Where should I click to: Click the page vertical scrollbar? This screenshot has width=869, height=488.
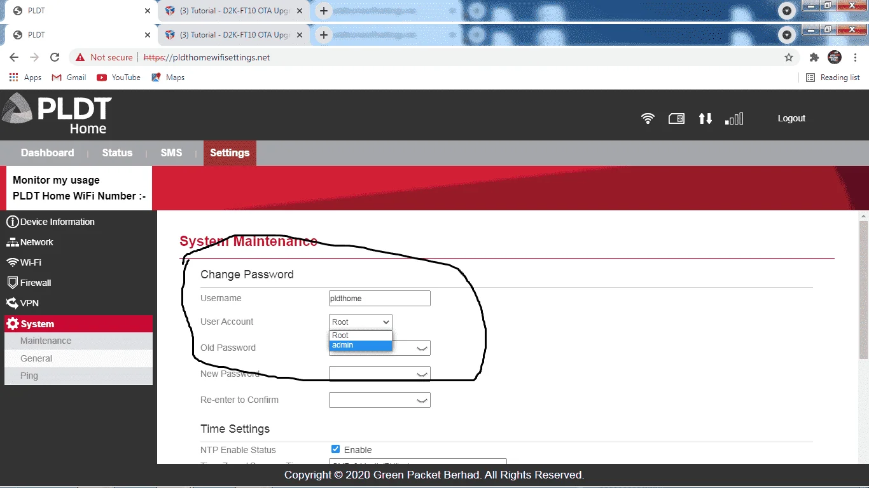863,289
